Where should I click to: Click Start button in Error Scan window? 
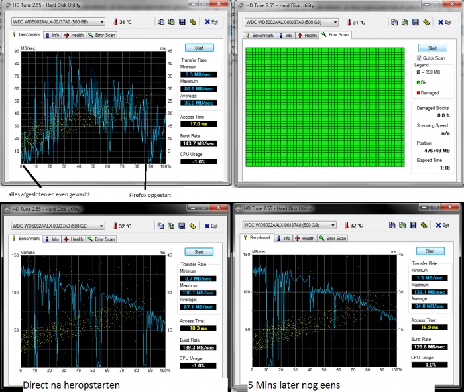[x=433, y=48]
